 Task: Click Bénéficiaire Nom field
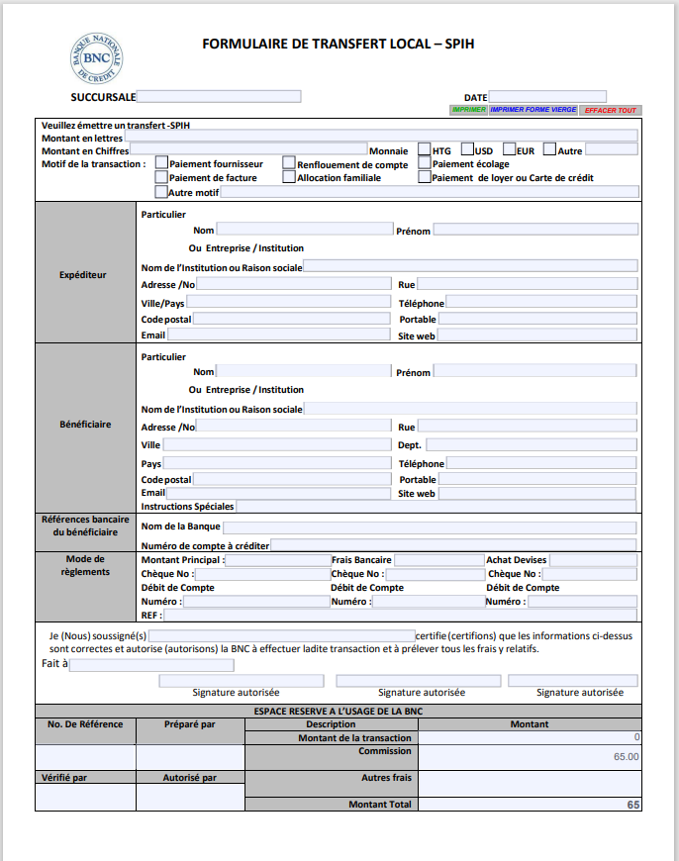[x=304, y=371]
